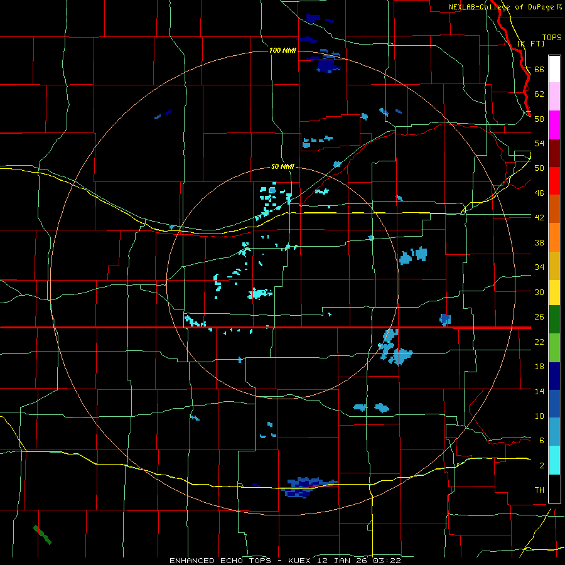Click the 18 scale value

click(539, 367)
